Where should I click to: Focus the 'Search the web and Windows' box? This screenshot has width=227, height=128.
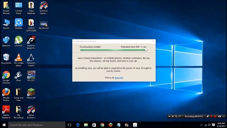click(37, 125)
